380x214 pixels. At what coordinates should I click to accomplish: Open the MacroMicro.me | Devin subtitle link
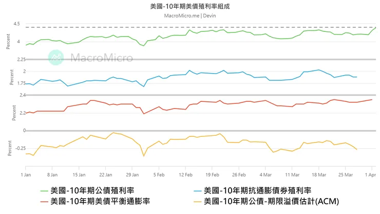[189, 15]
